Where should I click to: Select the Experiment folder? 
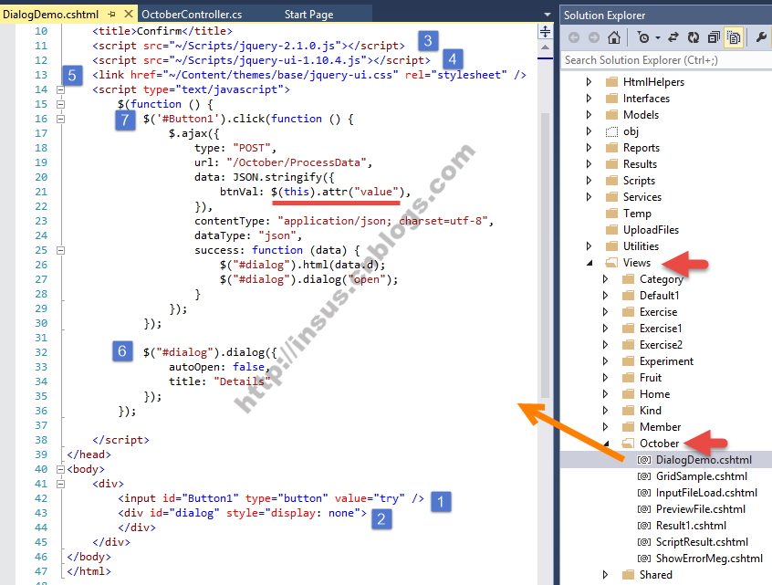(x=666, y=361)
